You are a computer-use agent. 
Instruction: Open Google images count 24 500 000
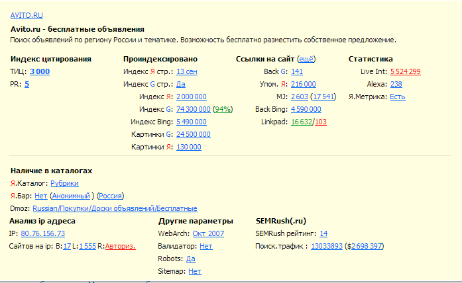point(193,134)
